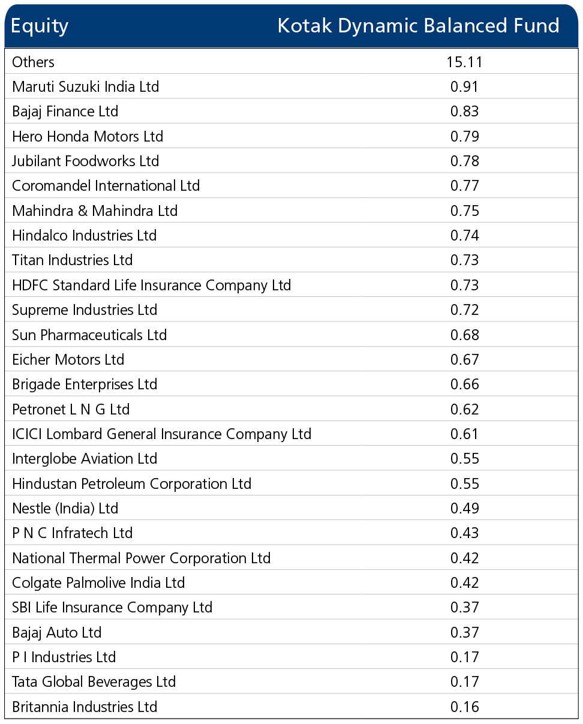Click the 15.11 value for Others
Viewport: 583px width, 724px height.
click(464, 62)
